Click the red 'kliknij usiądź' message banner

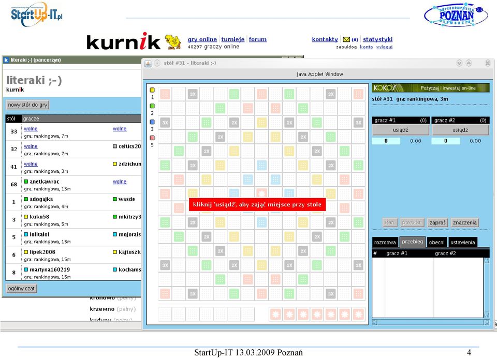(257, 205)
